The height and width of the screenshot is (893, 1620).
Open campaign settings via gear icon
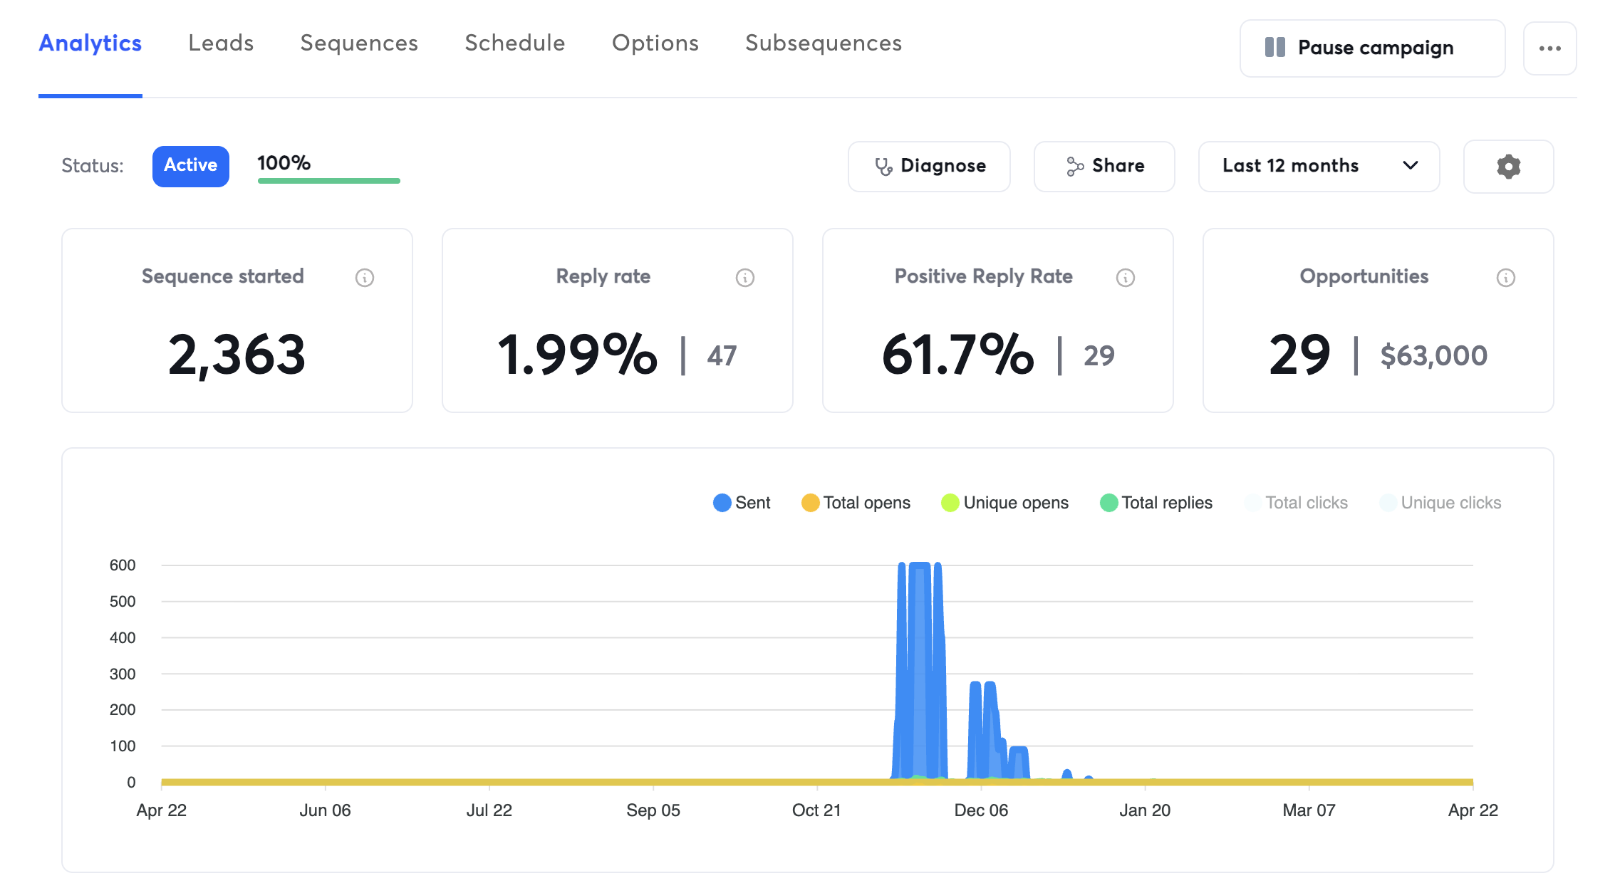tap(1508, 167)
